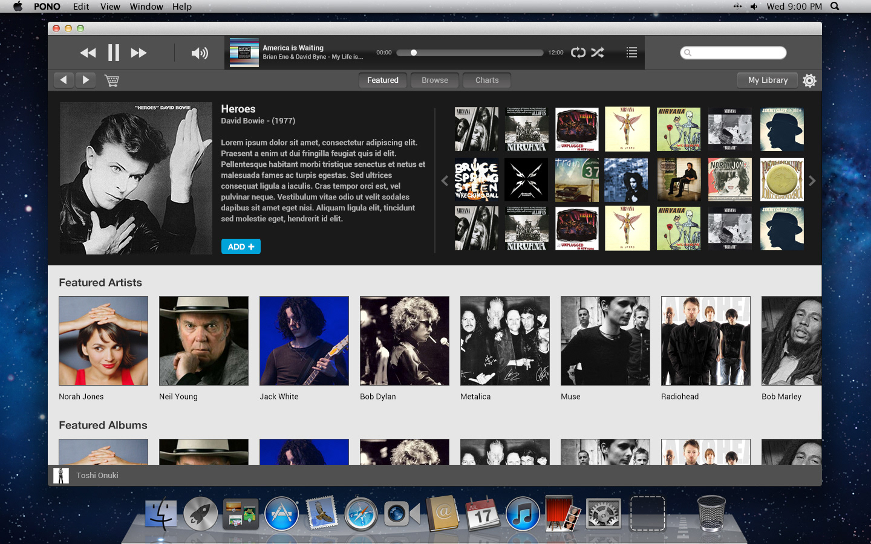Open the PONO application menu
Image resolution: width=871 pixels, height=544 pixels.
tap(47, 7)
